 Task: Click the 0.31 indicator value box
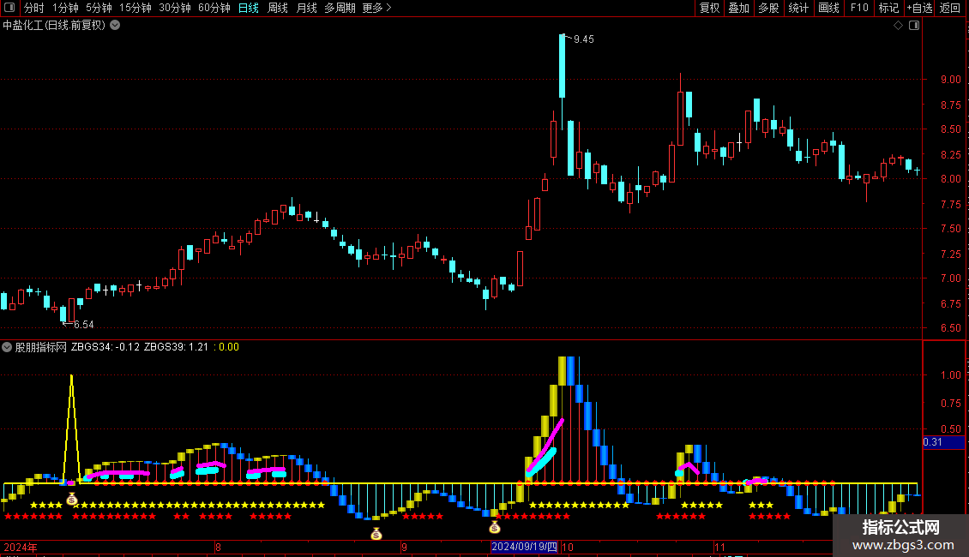click(943, 442)
